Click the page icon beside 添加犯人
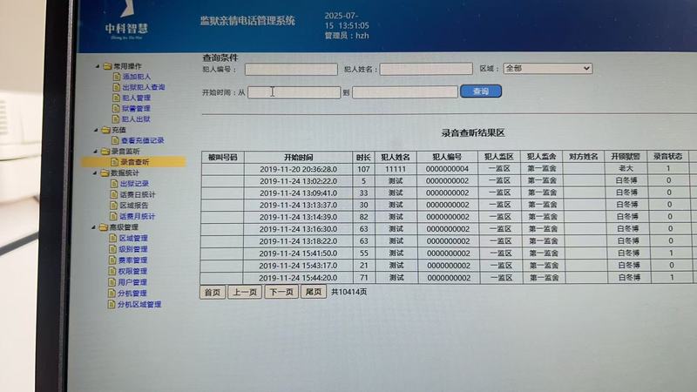This screenshot has width=697, height=392. (117, 77)
